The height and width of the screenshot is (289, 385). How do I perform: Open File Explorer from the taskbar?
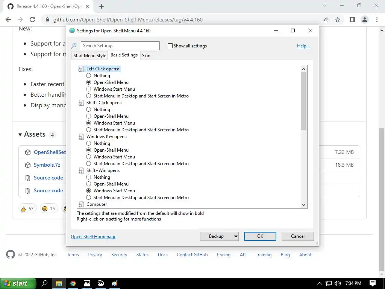pyautogui.click(x=59, y=283)
